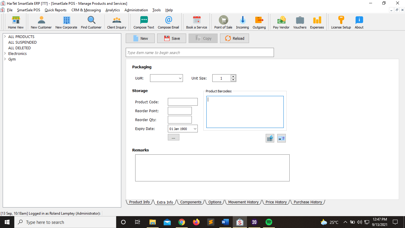Switch to Price History tab
This screenshot has height=228, width=405.
276,202
